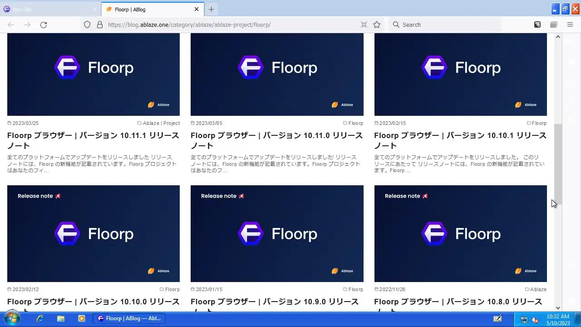Click the padlock site security icon
The image size is (581, 327).
coord(99,25)
